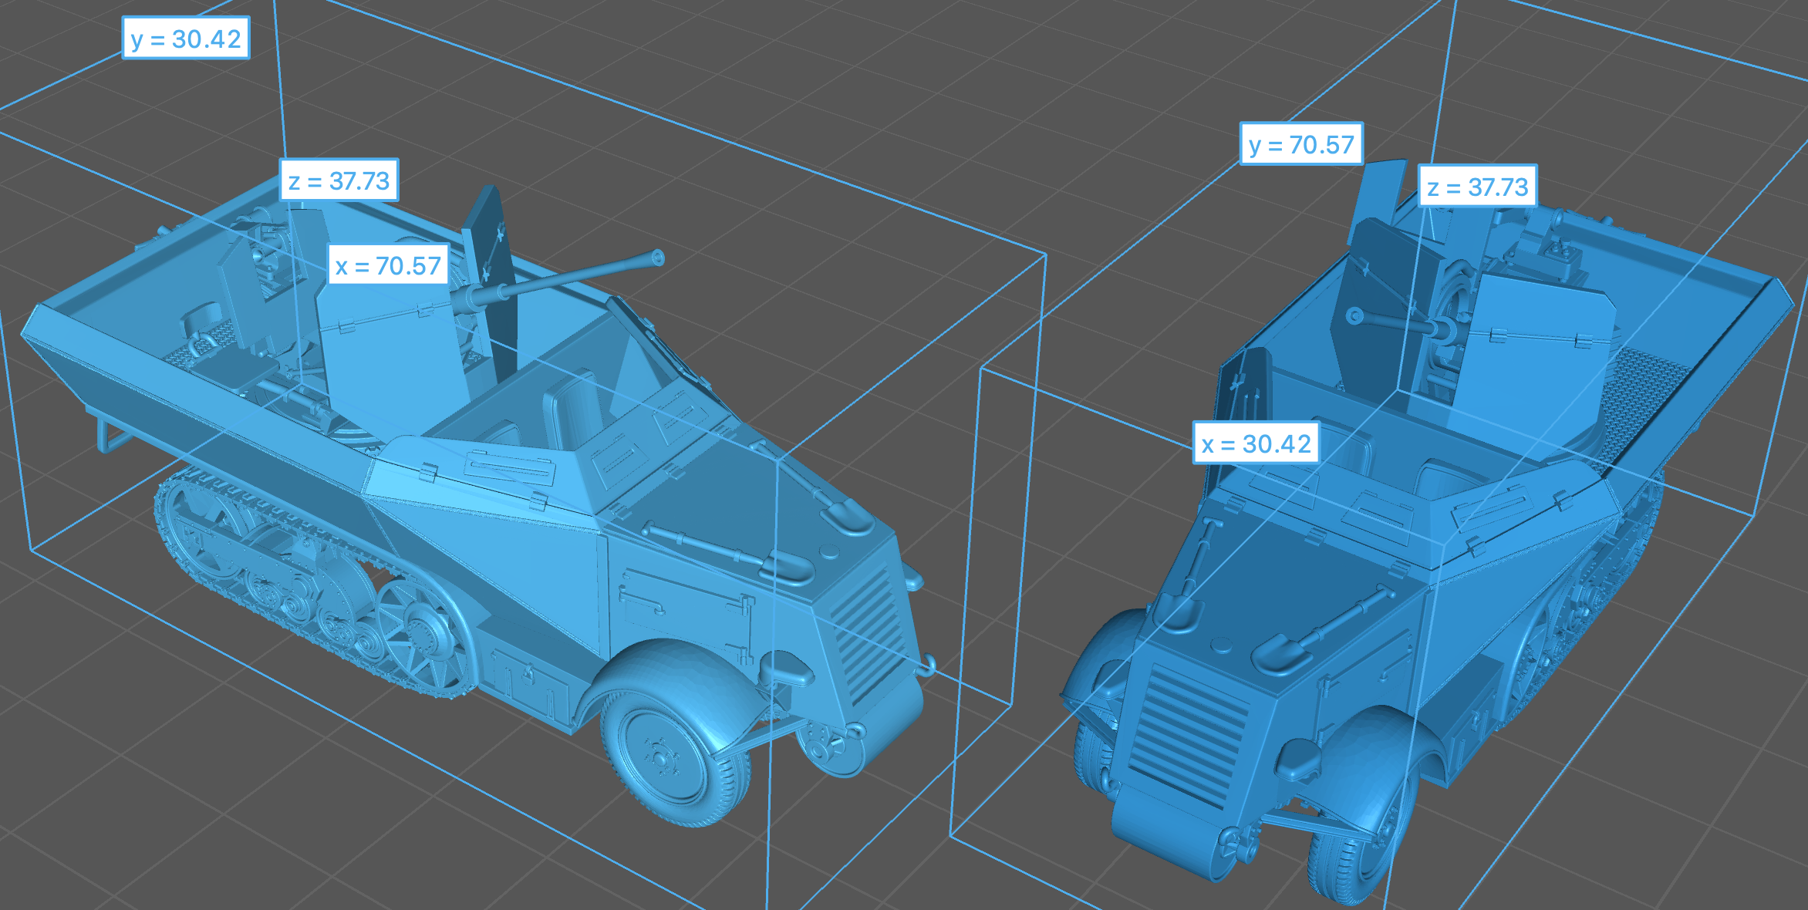The height and width of the screenshot is (910, 1808).
Task: Click right model's z = 37.73 label
Action: pyautogui.click(x=1477, y=187)
